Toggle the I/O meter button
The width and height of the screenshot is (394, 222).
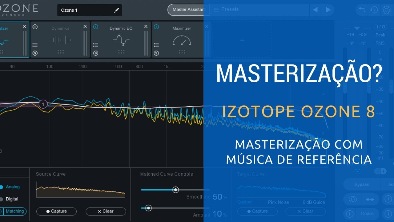pyautogui.click(x=381, y=27)
